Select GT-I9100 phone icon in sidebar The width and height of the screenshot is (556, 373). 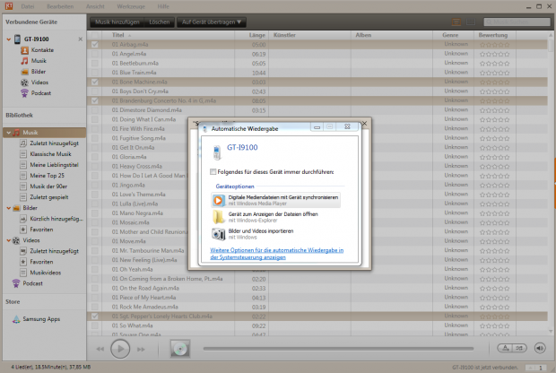[17, 39]
